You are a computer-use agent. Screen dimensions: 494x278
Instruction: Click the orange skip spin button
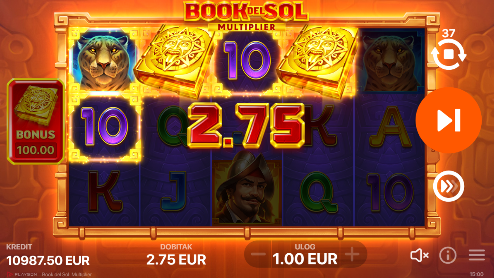[x=448, y=120]
